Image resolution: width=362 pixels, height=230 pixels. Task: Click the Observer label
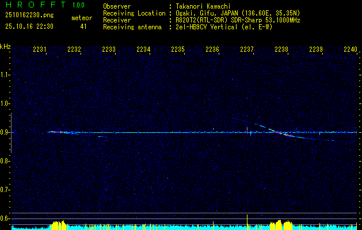117,6
